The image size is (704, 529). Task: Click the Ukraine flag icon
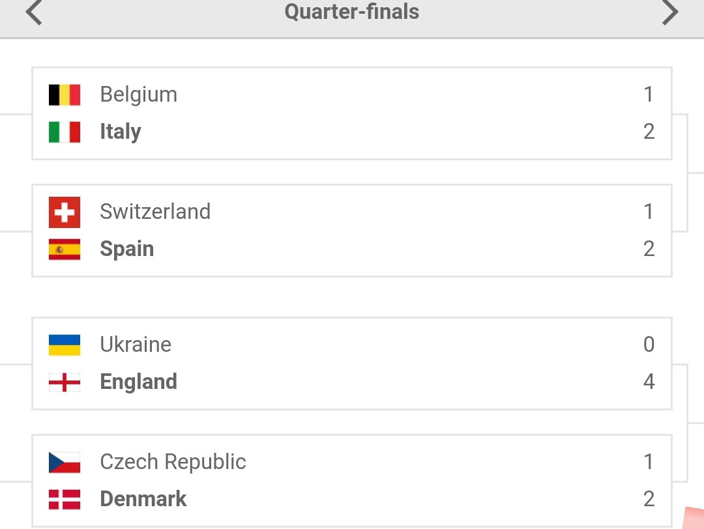coord(65,345)
